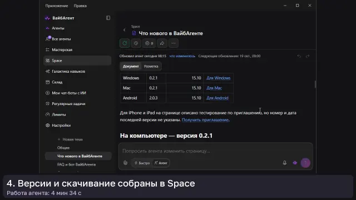Open Что нового в ВайбАгенте topic
This screenshot has height=200, width=356.
78,156
